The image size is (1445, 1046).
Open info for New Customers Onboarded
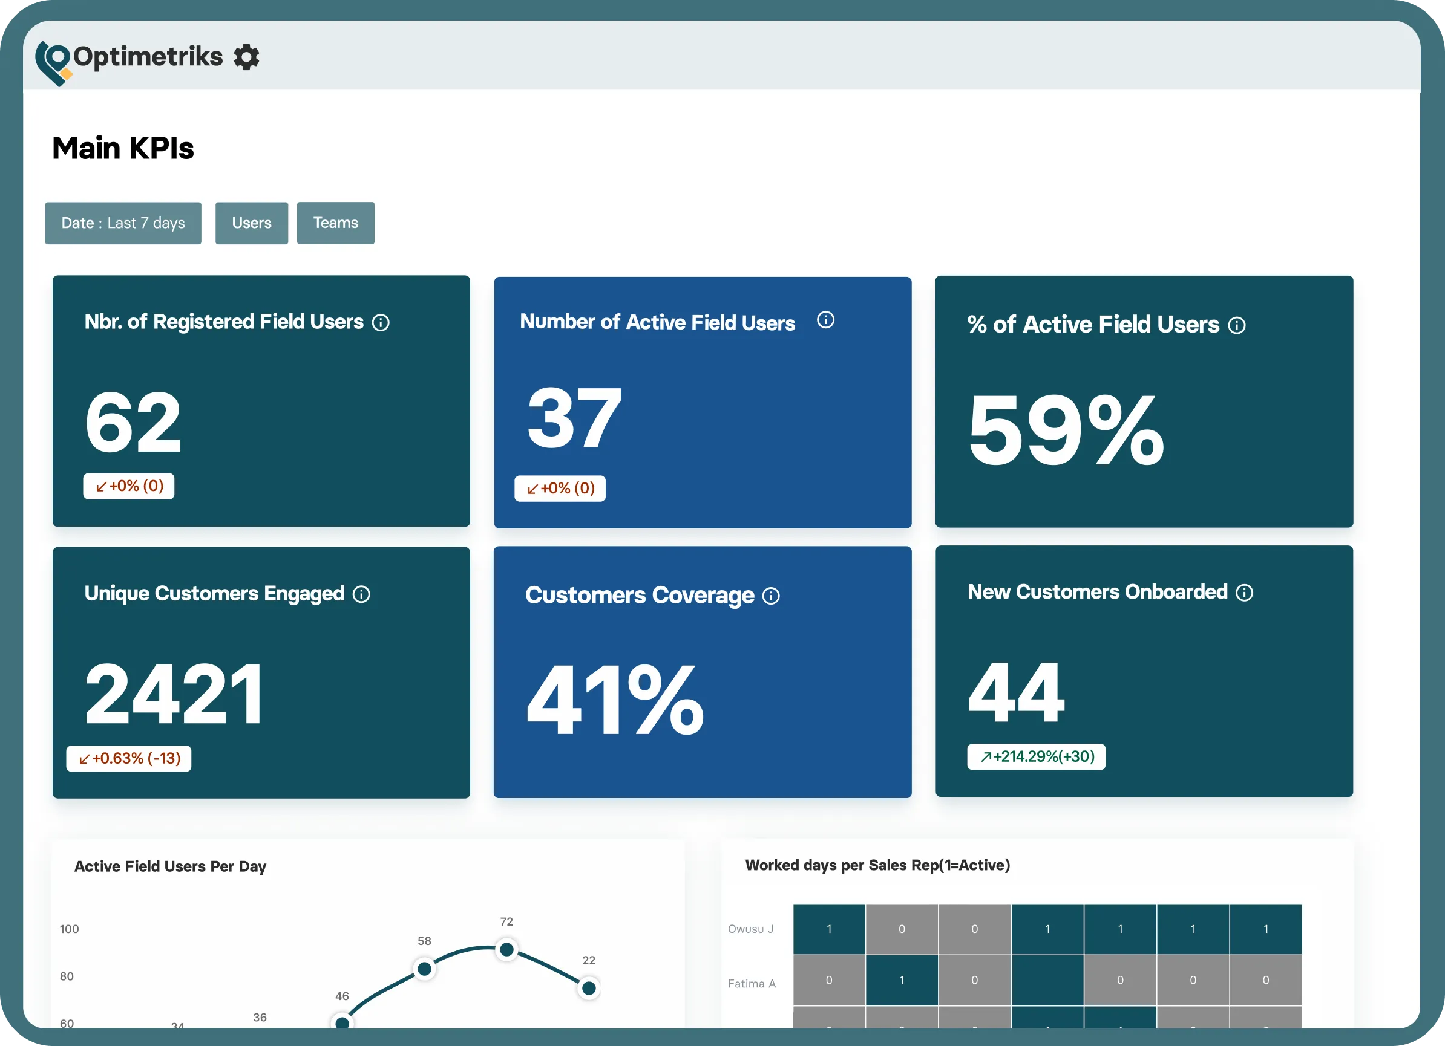1244,593
